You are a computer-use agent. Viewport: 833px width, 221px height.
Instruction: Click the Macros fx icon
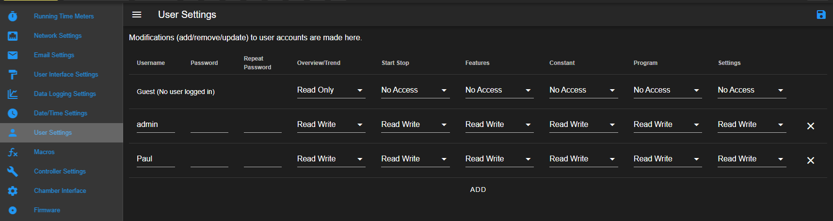pos(13,152)
